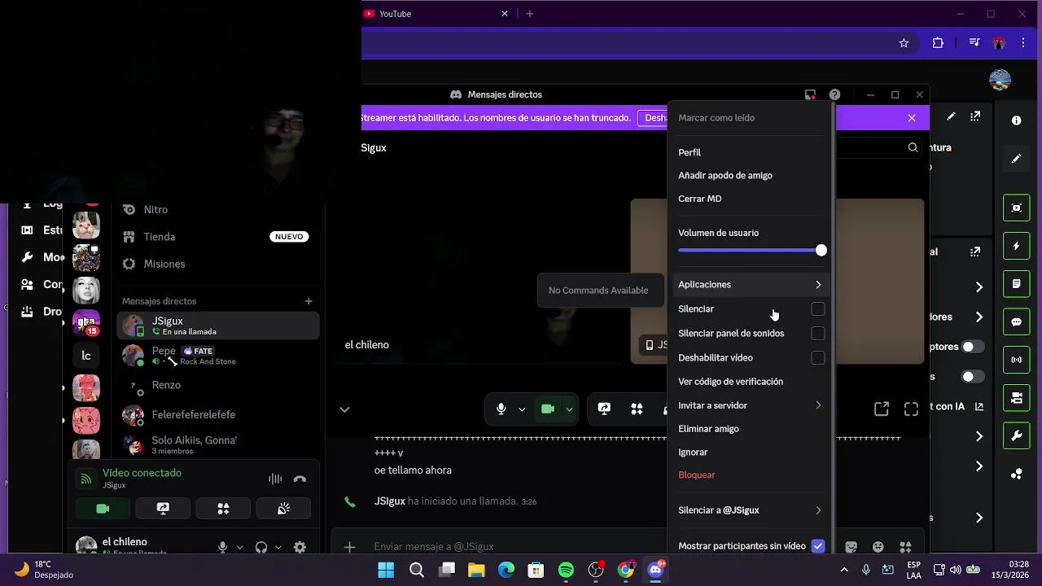Open JSigux direct message
Image resolution: width=1042 pixels, height=586 pixels.
pos(218,326)
